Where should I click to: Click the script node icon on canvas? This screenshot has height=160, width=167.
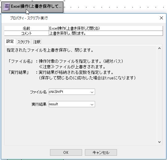[x=6, y=6]
